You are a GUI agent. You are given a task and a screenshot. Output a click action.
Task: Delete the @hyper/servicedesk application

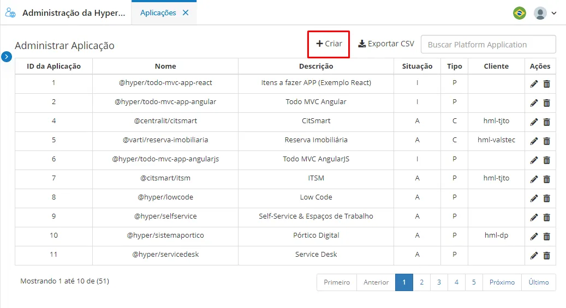546,256
